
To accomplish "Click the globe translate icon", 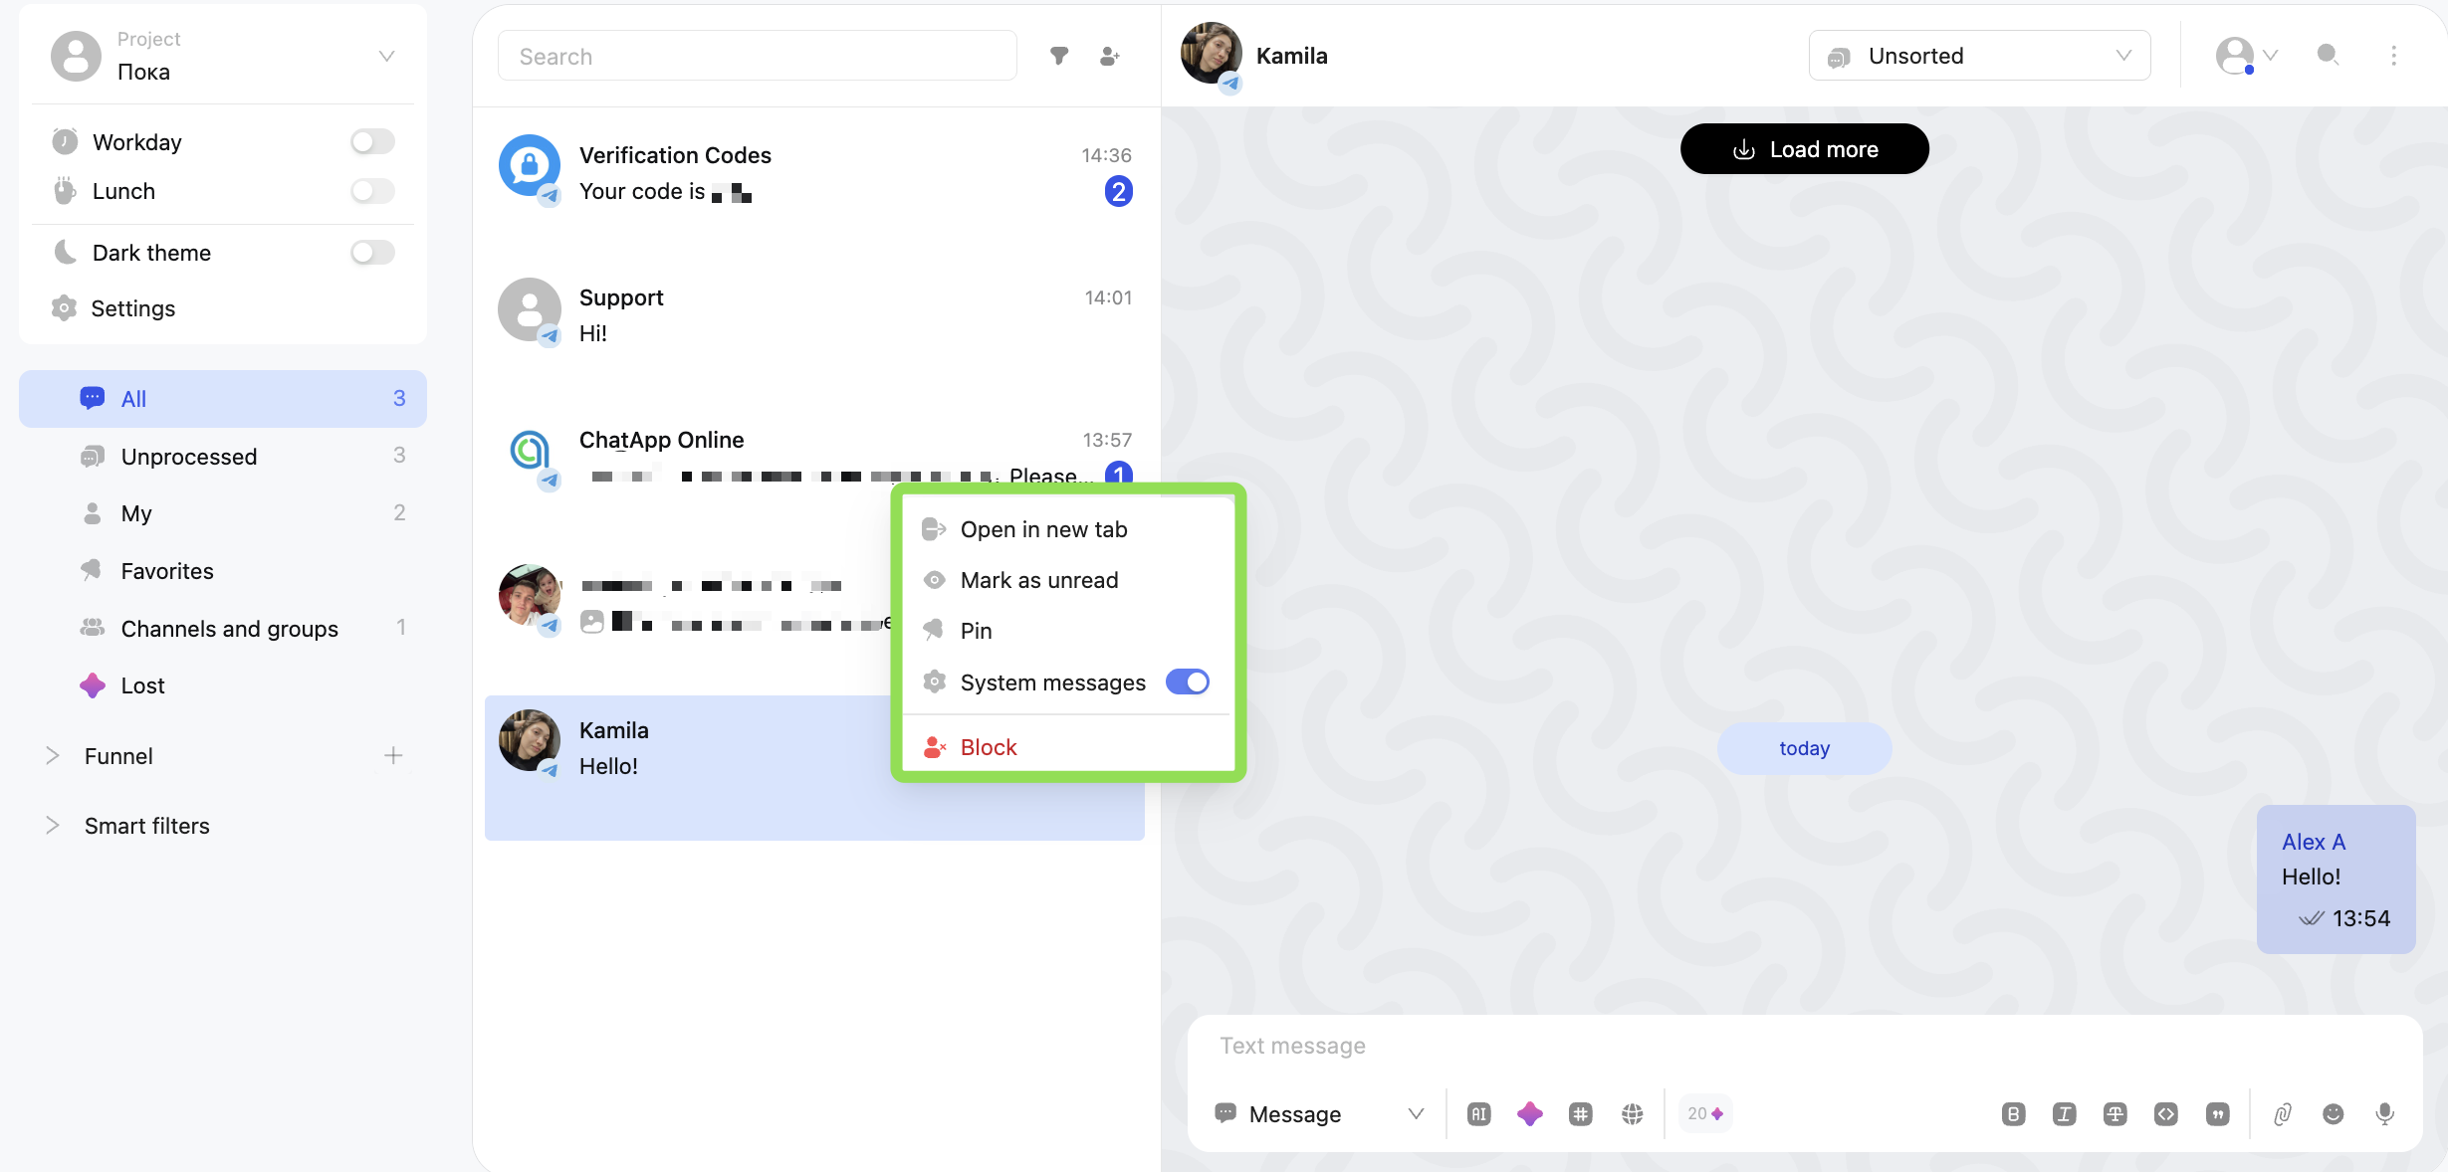I will pyautogui.click(x=1632, y=1114).
